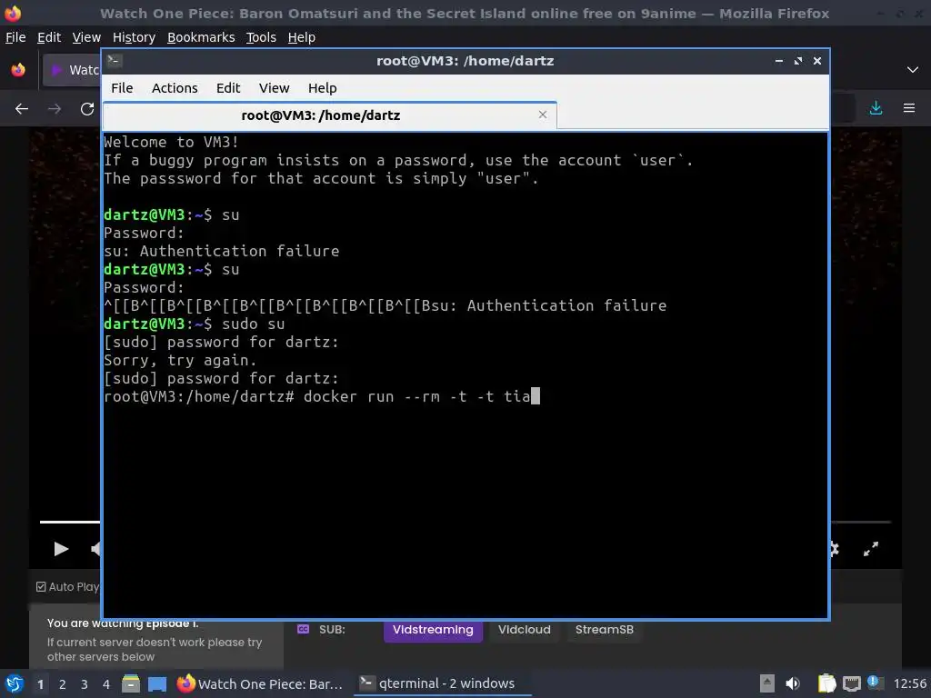This screenshot has height=698, width=931.
Task: Click the Firefox back arrow button
Action: (x=22, y=109)
